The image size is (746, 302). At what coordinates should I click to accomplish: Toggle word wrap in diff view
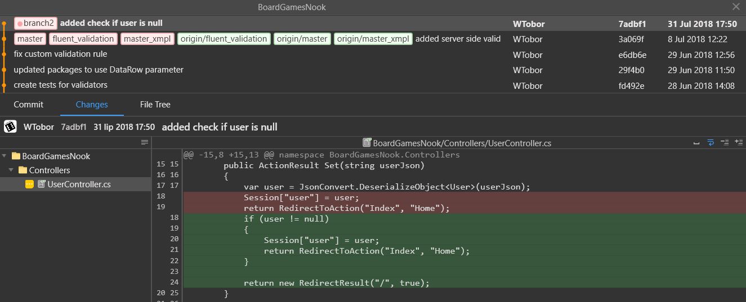[x=711, y=143]
